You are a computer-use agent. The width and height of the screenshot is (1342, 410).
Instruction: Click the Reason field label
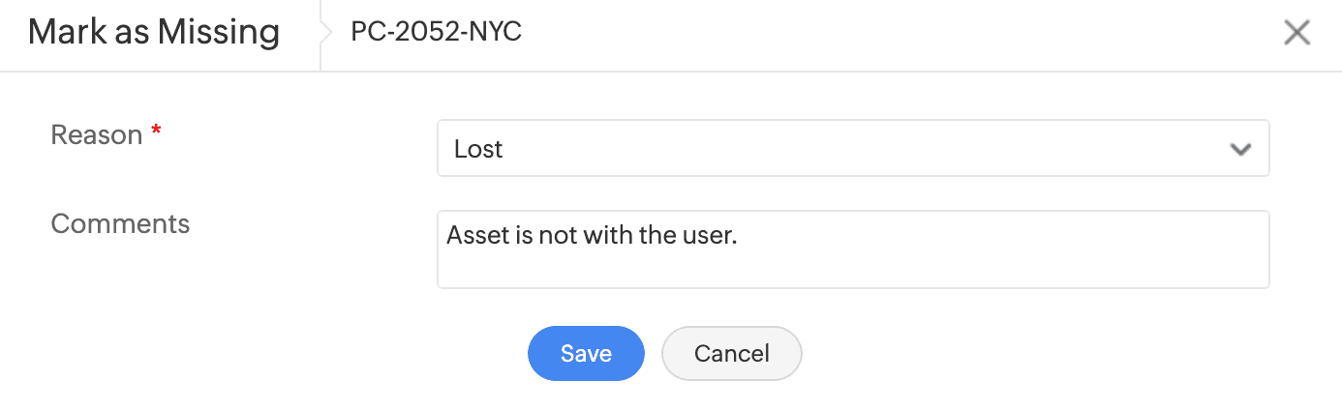pos(96,135)
